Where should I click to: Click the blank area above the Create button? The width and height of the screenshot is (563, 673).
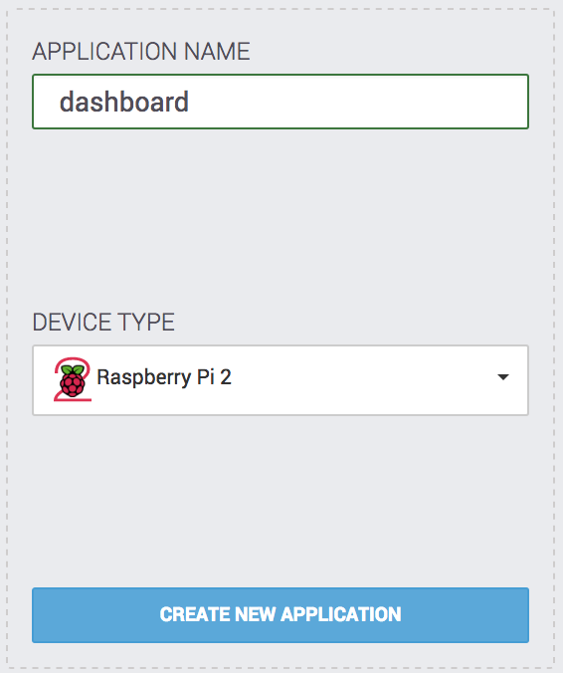(x=281, y=500)
